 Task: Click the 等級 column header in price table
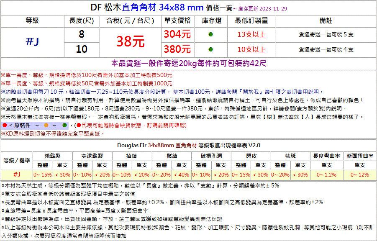(x=32, y=21)
